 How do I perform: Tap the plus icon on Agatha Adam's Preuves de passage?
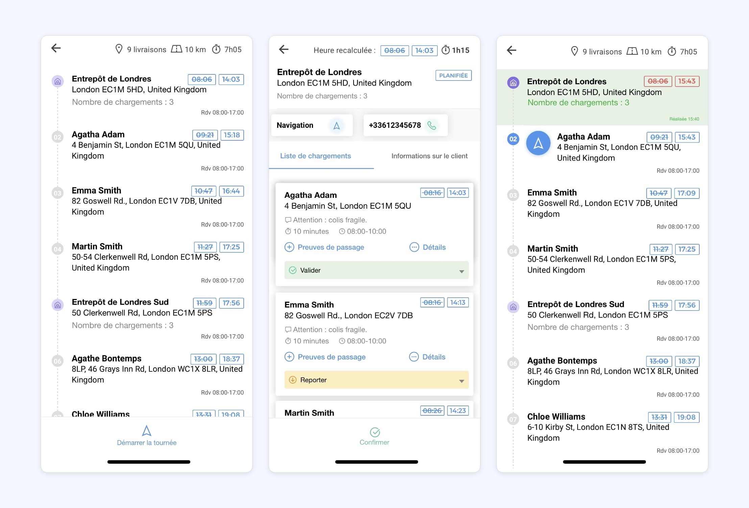point(289,247)
